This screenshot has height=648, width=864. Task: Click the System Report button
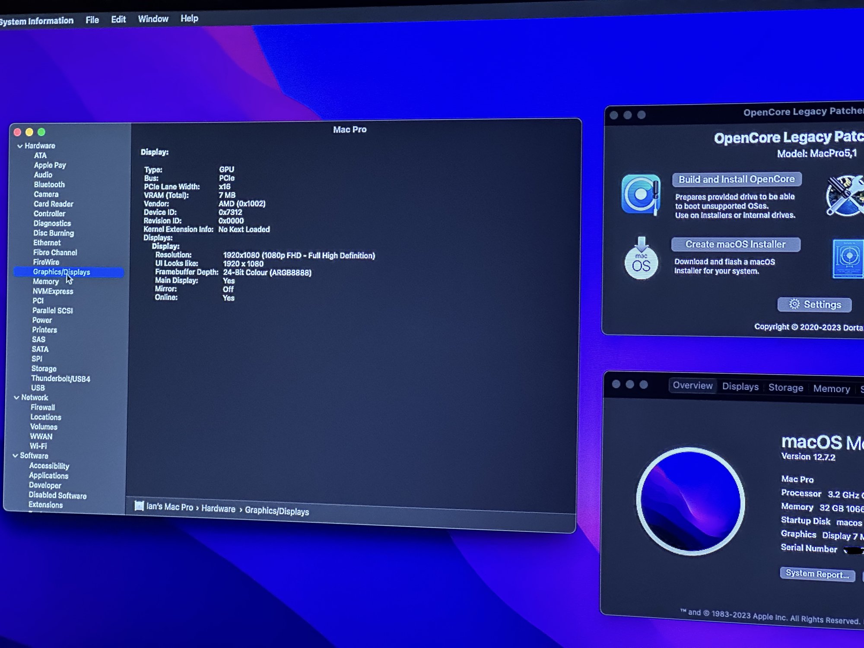pos(817,574)
